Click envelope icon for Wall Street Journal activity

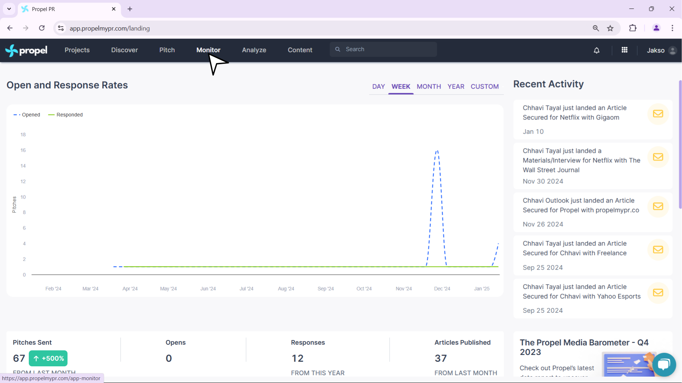pos(658,157)
